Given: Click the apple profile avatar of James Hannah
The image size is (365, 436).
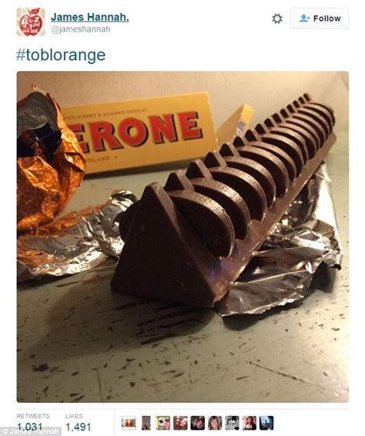Looking at the screenshot, I should (31, 22).
